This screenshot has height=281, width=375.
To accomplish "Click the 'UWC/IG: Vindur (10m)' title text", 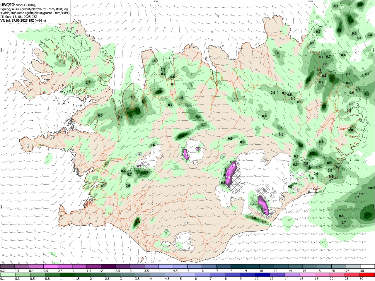I will (x=18, y=5).
